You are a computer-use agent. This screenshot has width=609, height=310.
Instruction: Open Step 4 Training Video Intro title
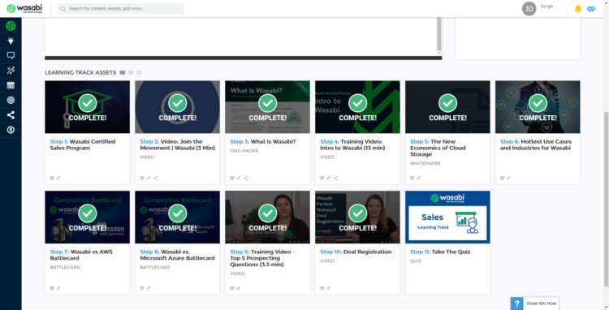[352, 144]
